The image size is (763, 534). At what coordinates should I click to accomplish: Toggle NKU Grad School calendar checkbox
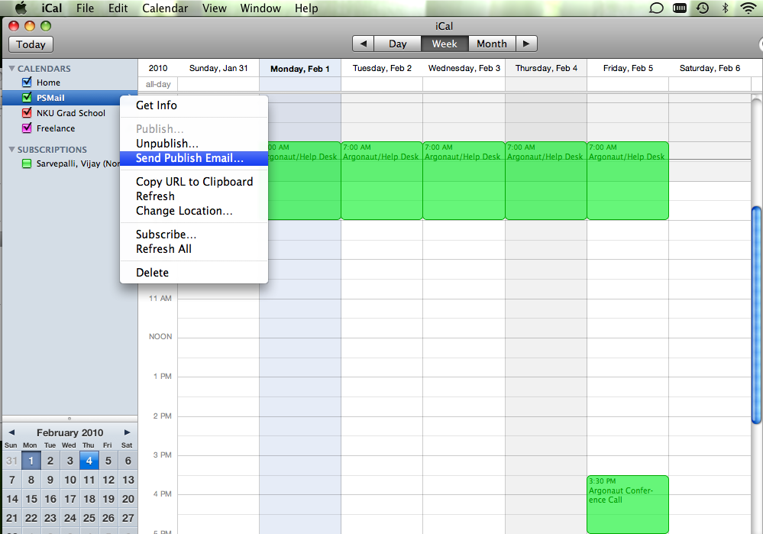(27, 113)
